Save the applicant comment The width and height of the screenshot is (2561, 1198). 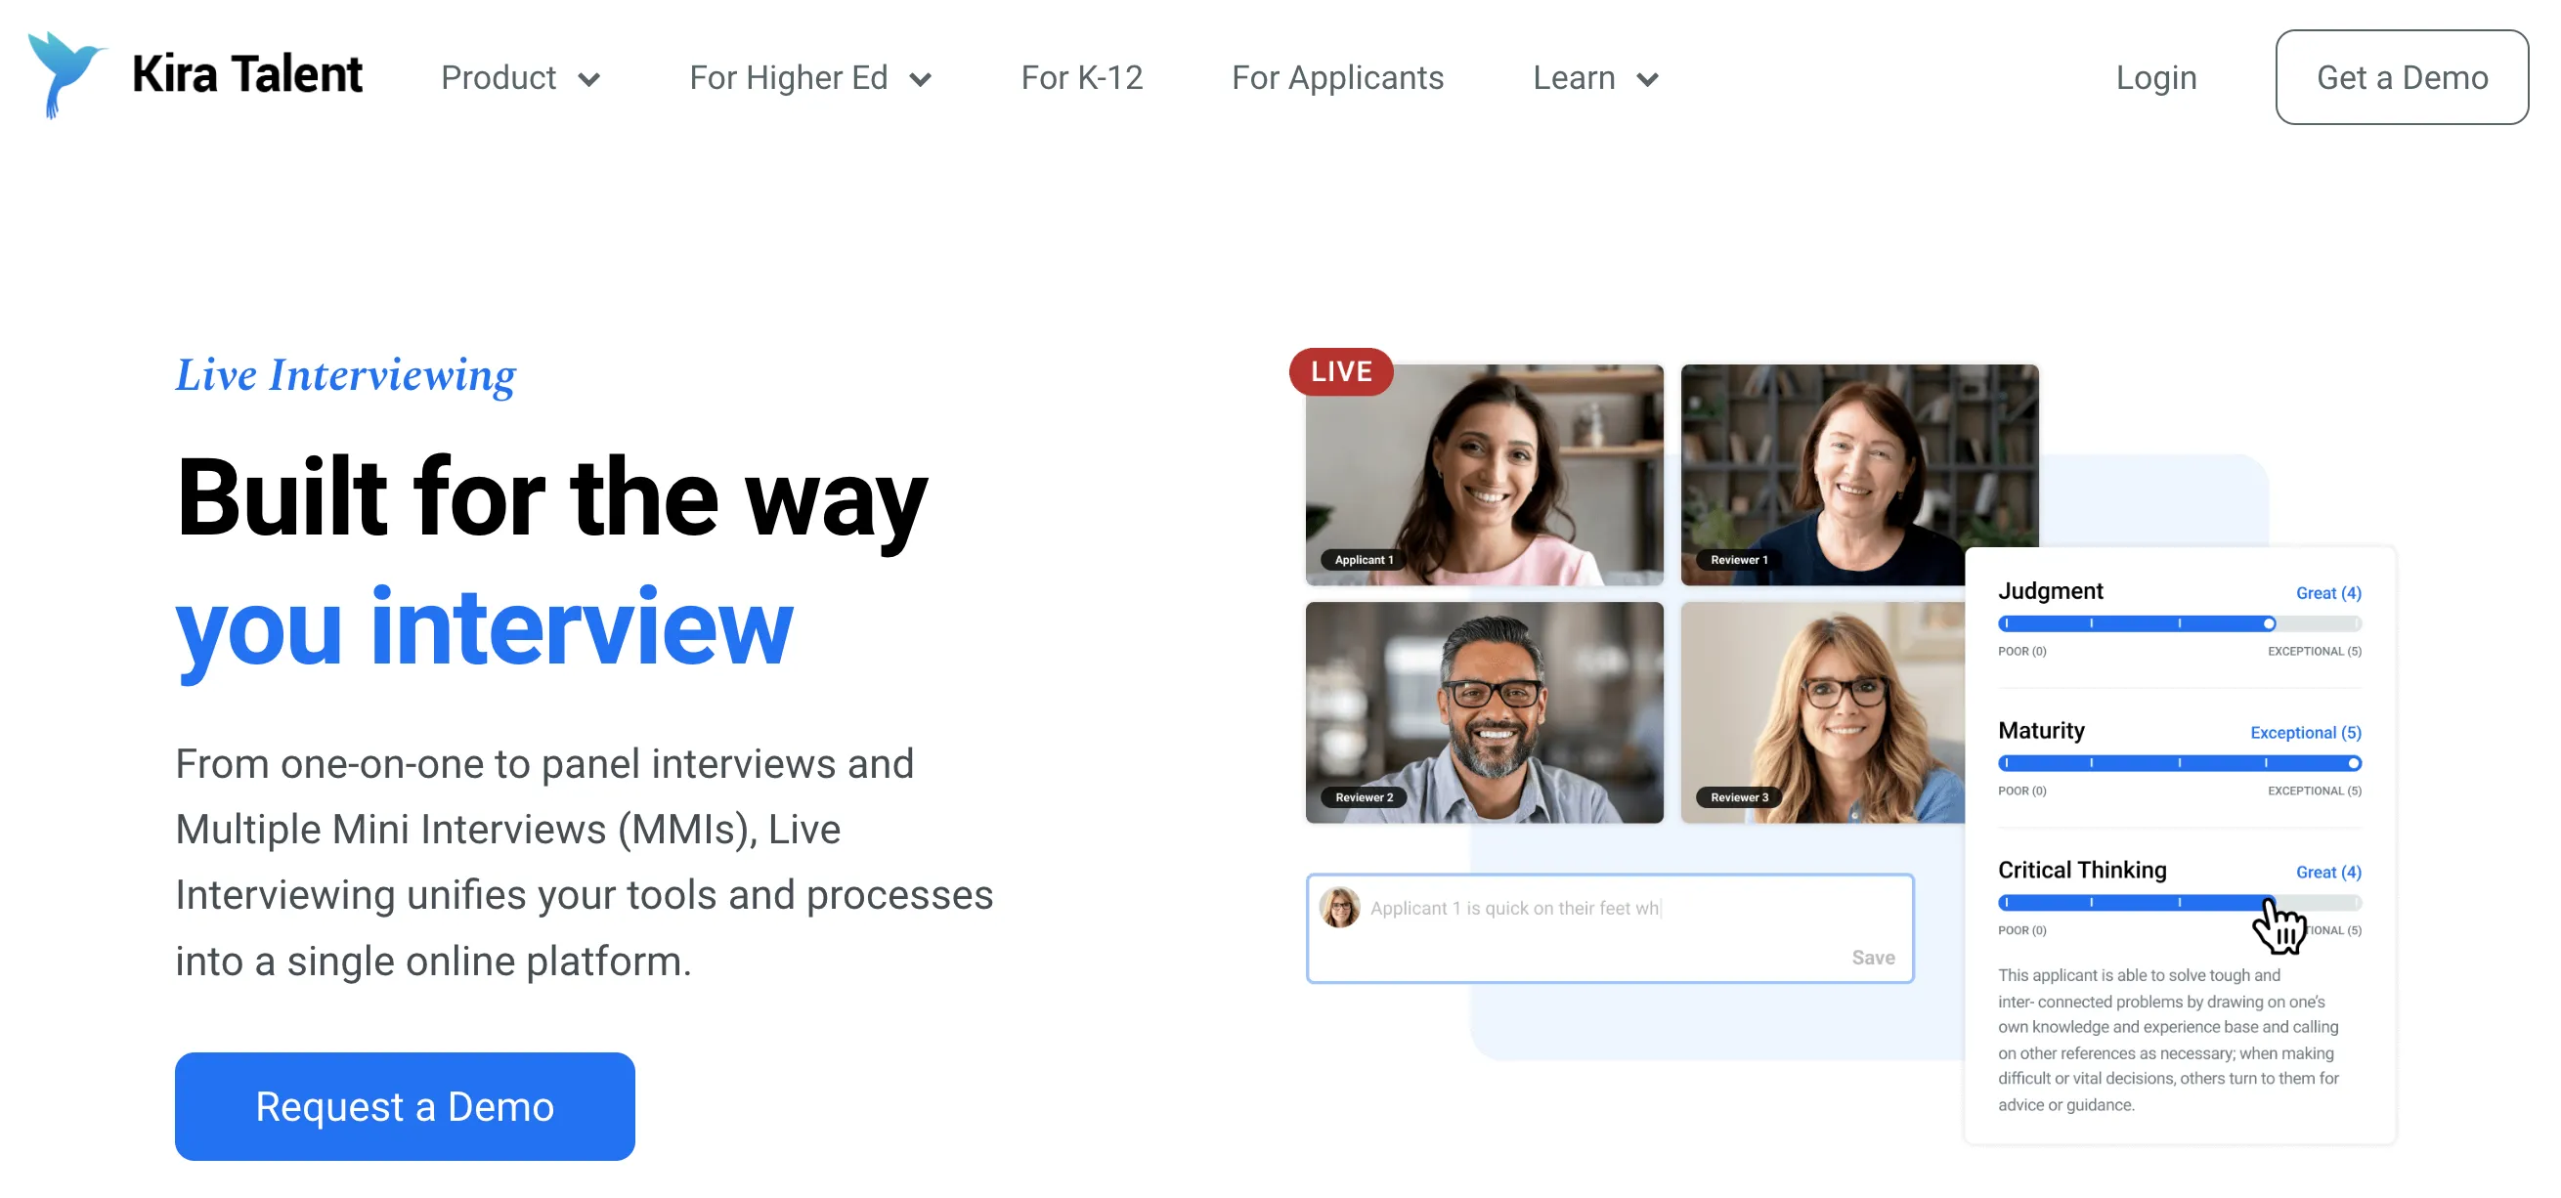[x=1872, y=957]
